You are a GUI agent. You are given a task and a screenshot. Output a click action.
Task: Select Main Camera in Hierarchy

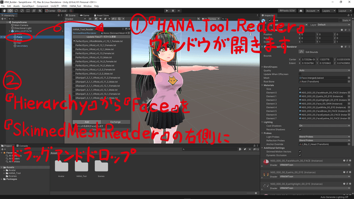(x=21, y=25)
